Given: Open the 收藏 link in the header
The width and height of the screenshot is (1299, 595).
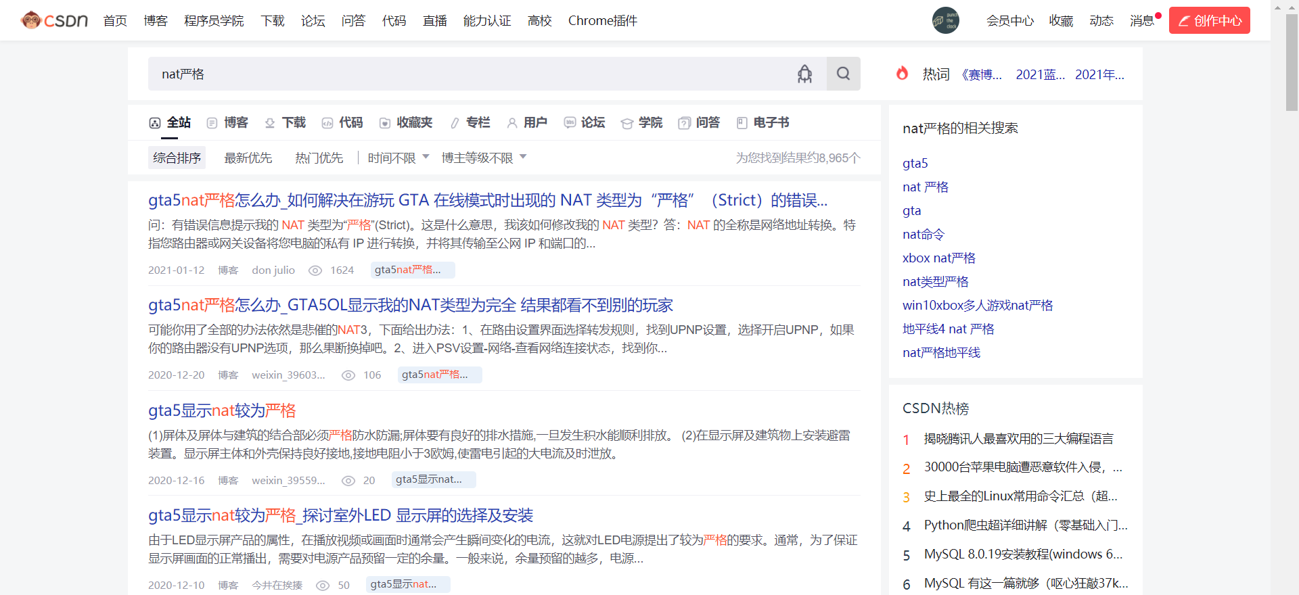Looking at the screenshot, I should [1061, 21].
